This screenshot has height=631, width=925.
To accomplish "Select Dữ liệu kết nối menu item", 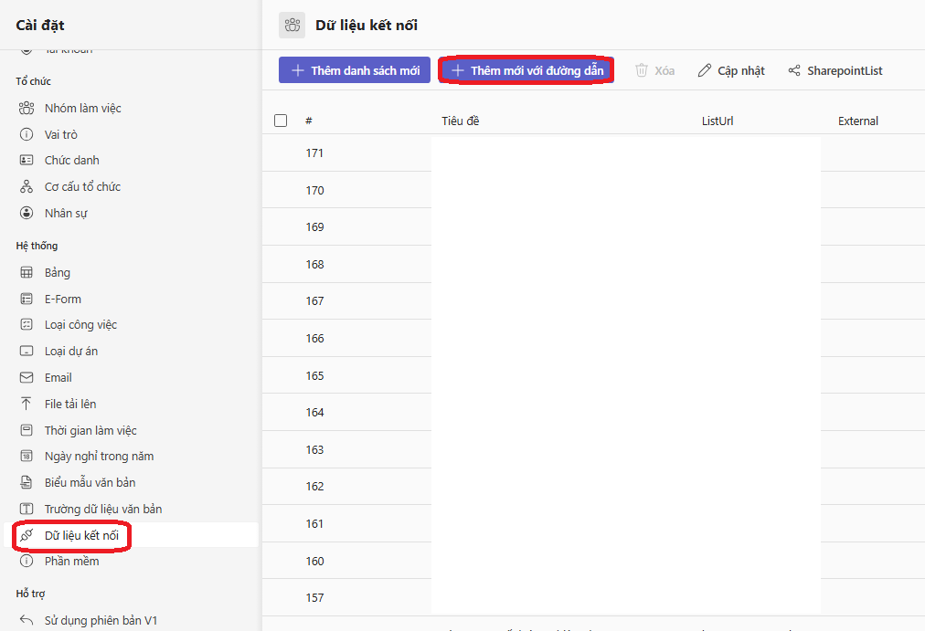I will pyautogui.click(x=81, y=535).
